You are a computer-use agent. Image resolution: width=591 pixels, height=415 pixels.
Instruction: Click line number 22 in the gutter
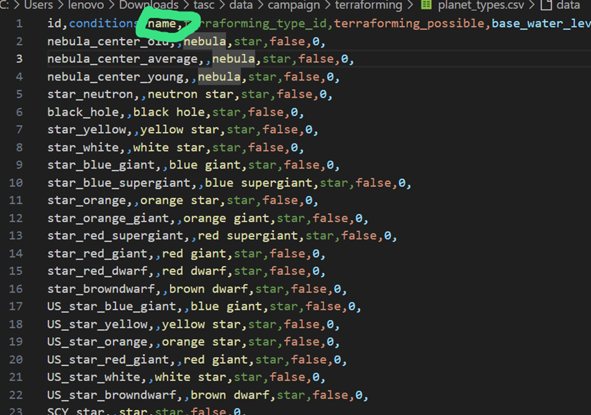tap(16, 395)
